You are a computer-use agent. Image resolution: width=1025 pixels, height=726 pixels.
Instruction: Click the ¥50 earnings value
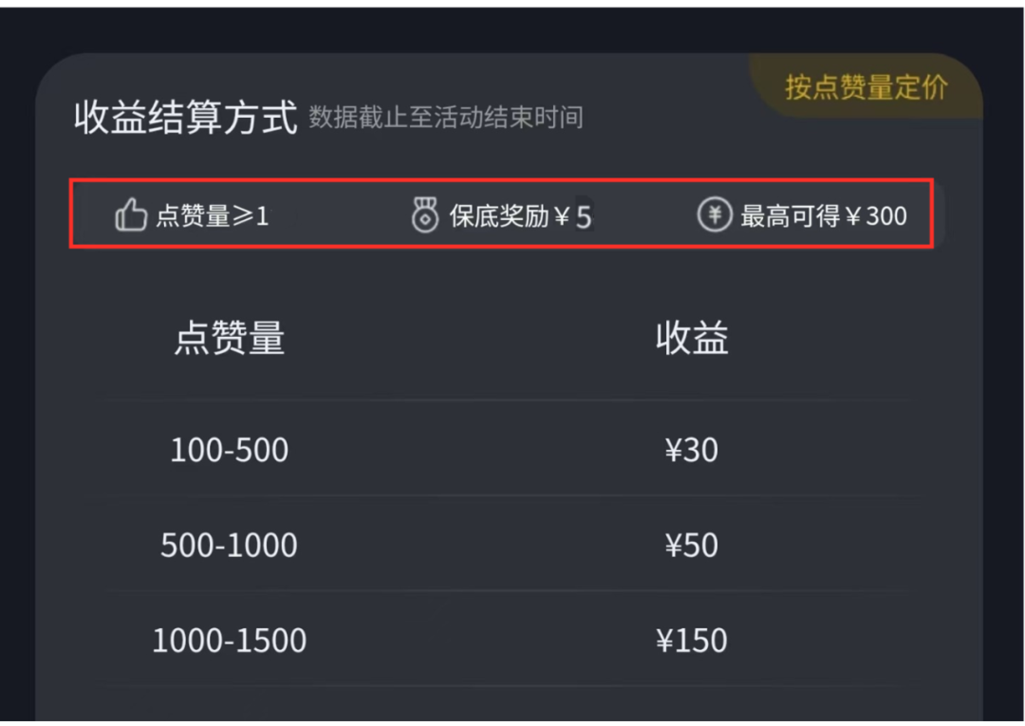point(692,546)
